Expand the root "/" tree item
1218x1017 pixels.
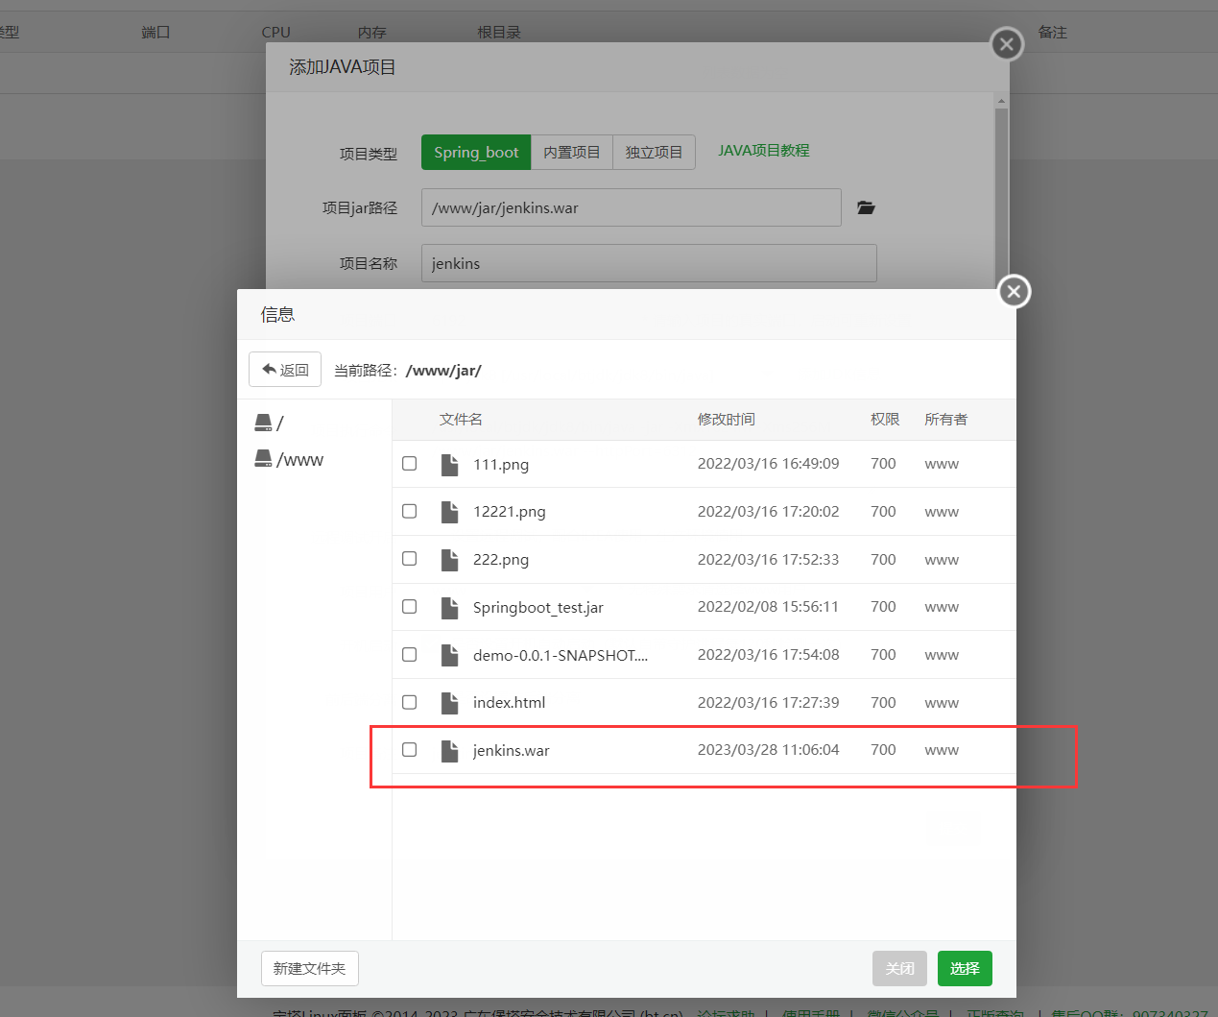click(278, 422)
